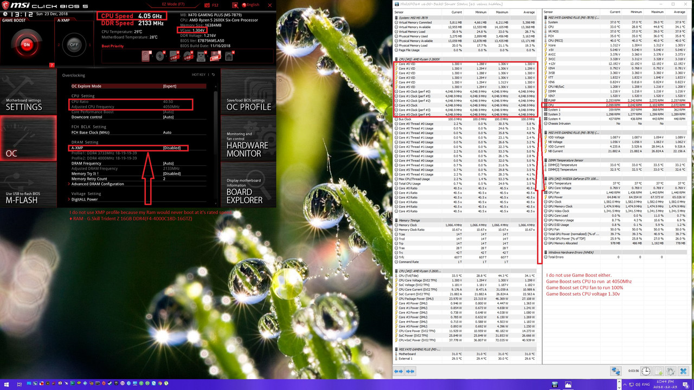The image size is (694, 390).
Task: Select the hard disk boot priority icon
Action: click(145, 56)
